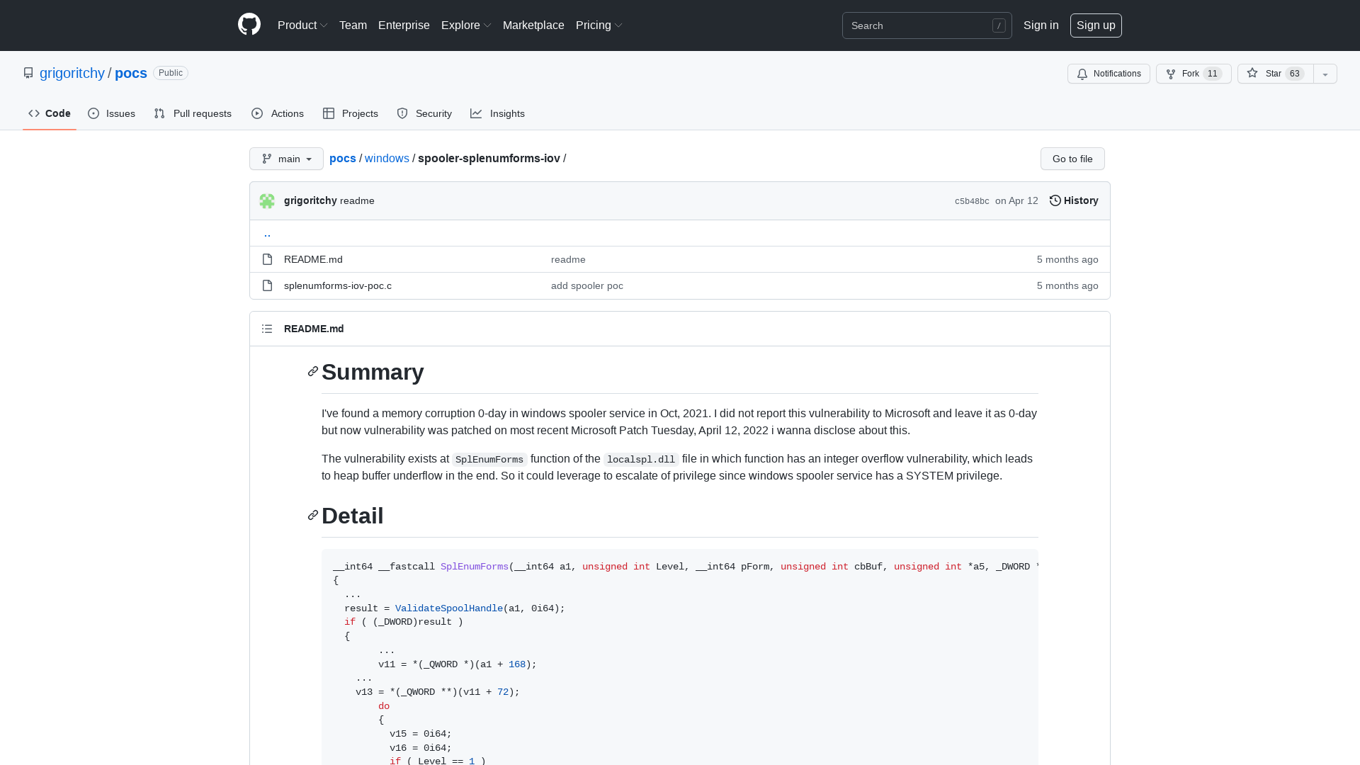The height and width of the screenshot is (765, 1360).
Task: Open the 'add spooler poc' commit message
Action: pos(587,285)
